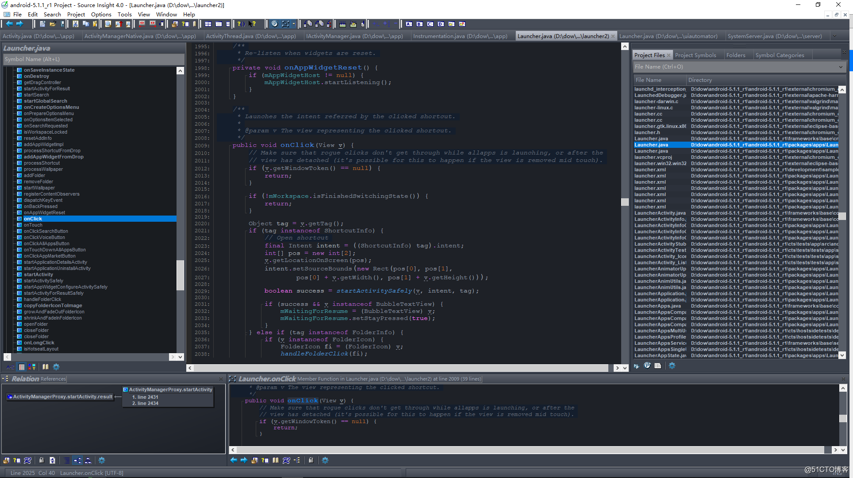This screenshot has height=478, width=853.
Task: Click book icon below symbol panel
Action: click(x=46, y=367)
